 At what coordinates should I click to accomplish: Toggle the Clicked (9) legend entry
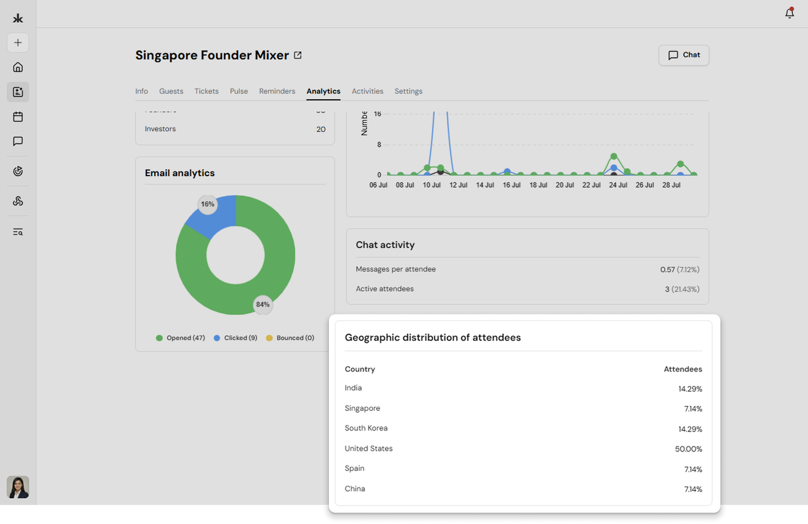(235, 338)
